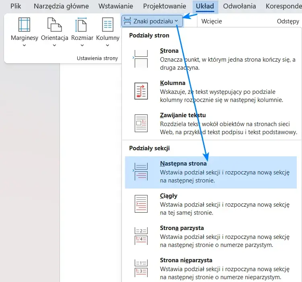This screenshot has width=302, height=282.
Task: Click the description 'na następnej stronie o numerze parzystym.'
Action: pyautogui.click(x=217, y=245)
